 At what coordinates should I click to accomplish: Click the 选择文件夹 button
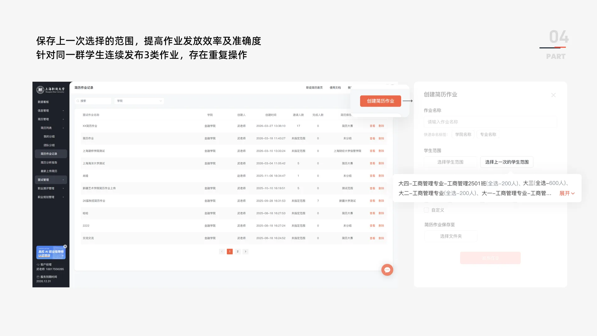451,236
